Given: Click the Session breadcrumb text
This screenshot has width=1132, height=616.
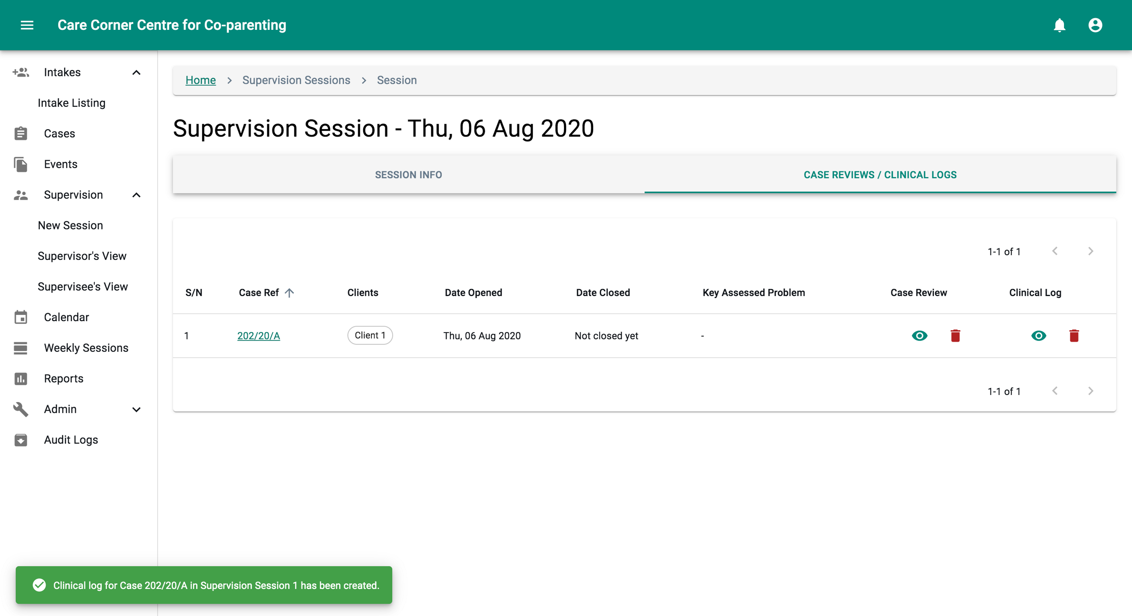Looking at the screenshot, I should tap(397, 80).
